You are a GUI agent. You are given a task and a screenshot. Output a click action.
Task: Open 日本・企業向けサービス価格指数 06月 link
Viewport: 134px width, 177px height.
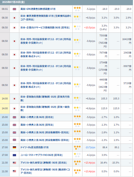[x=45, y=28]
